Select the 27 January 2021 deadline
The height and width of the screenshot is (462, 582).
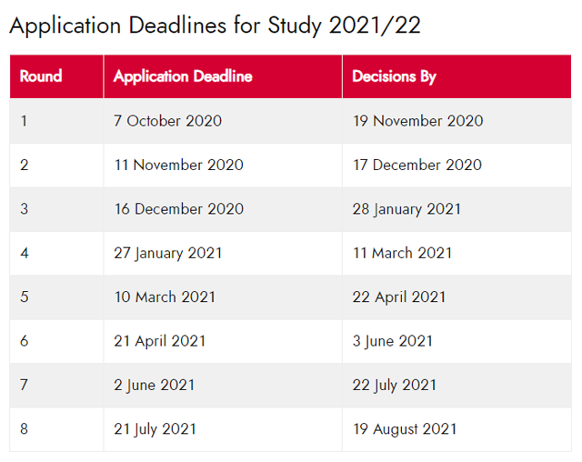[167, 254]
